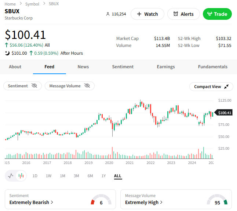Select the 1Y time range
237x211 pixels.
[103, 176]
